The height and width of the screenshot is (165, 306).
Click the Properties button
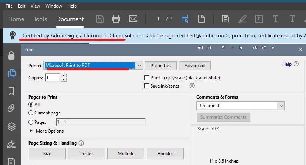click(x=161, y=66)
